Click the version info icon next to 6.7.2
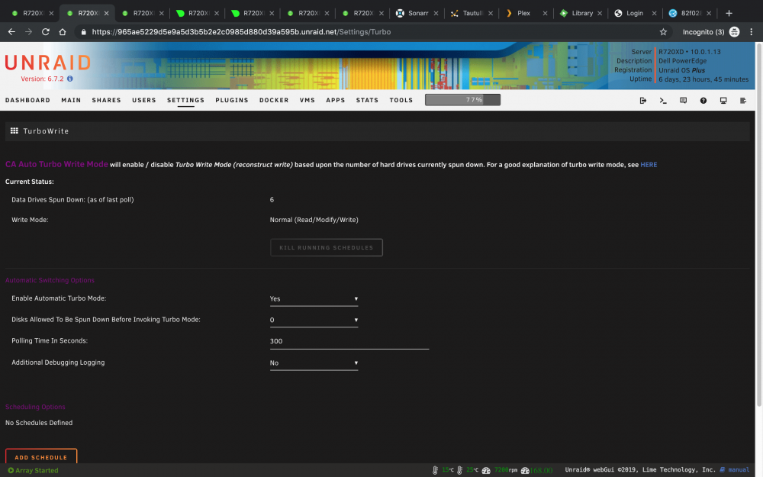The height and width of the screenshot is (477, 763). tap(70, 79)
